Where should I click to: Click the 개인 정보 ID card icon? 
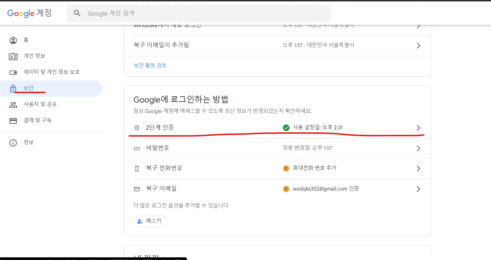tap(13, 57)
